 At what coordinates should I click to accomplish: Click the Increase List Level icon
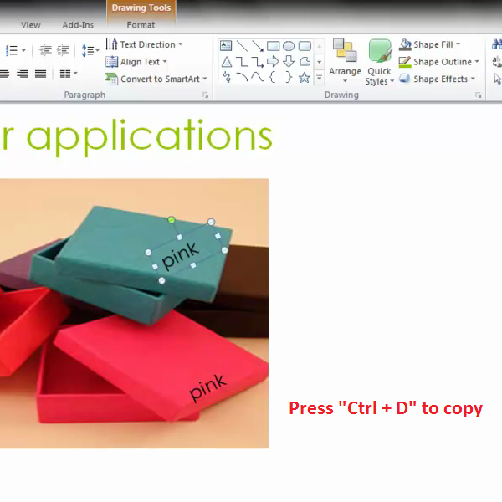pyautogui.click(x=63, y=50)
